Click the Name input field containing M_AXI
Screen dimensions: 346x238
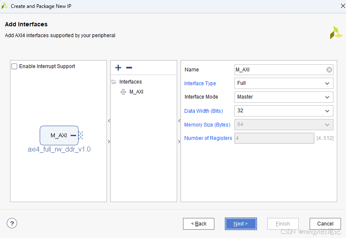(280, 70)
